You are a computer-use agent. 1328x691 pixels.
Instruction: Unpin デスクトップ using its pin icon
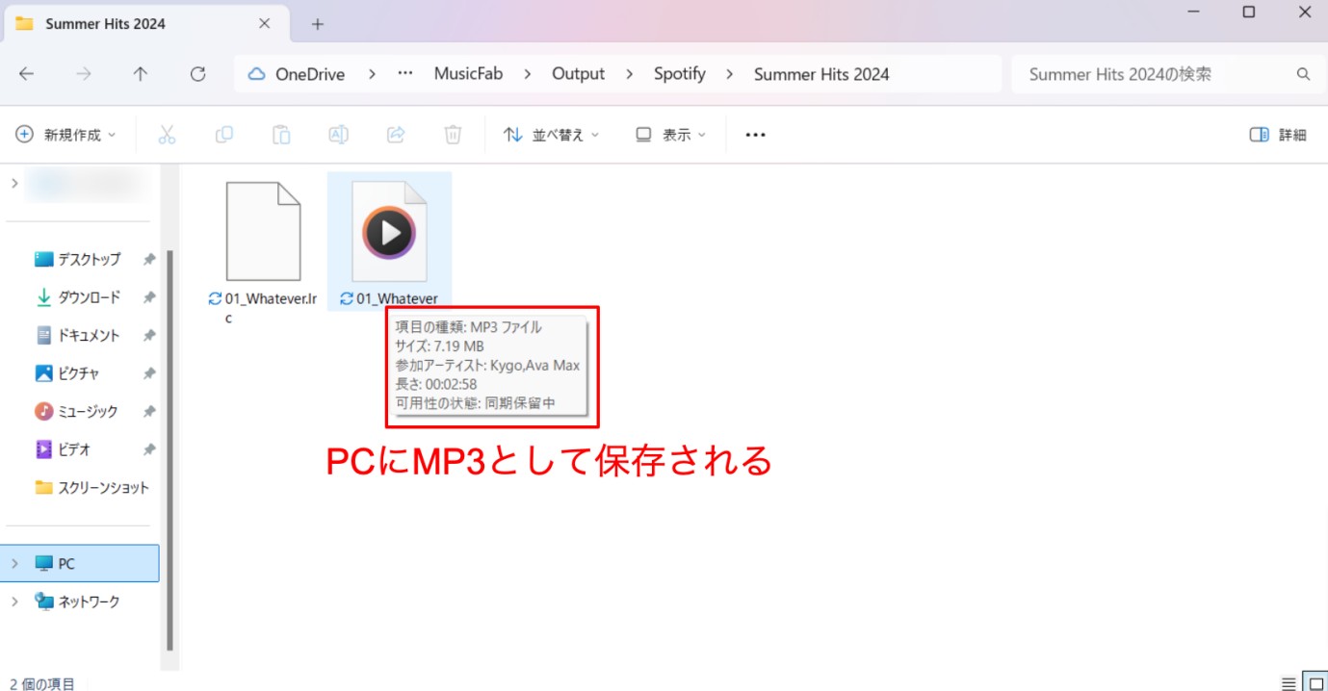(149, 260)
